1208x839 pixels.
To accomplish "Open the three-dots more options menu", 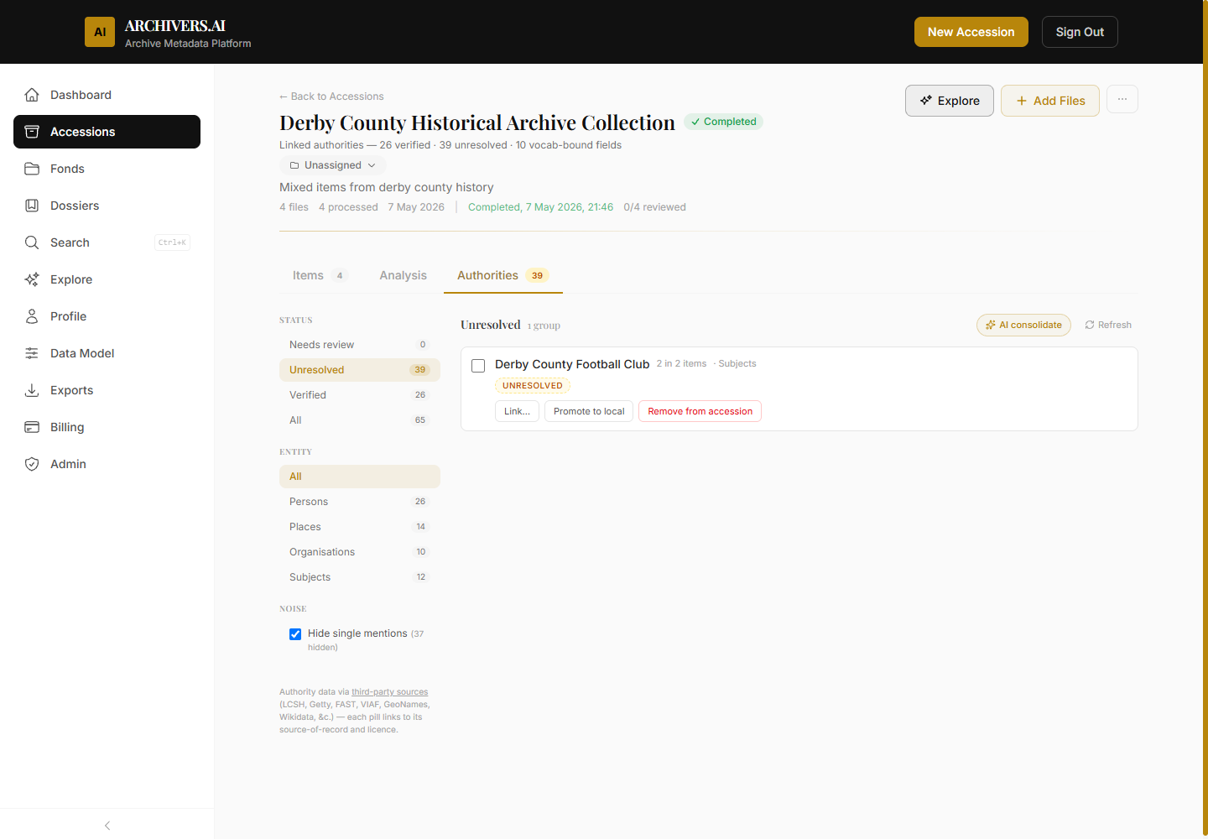I will 1122,99.
